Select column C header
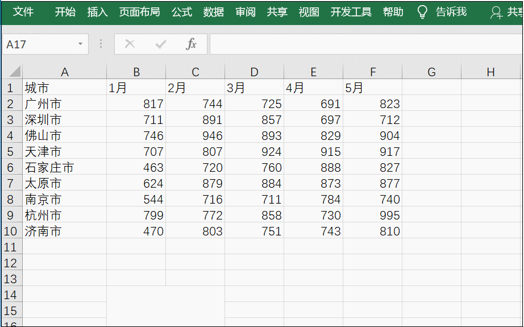Viewport: 524px width, 327px height. coord(195,72)
